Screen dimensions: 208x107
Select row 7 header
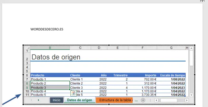(x=27, y=79)
